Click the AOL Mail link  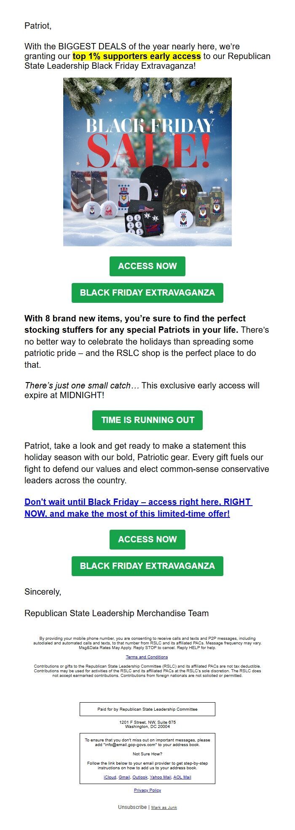click(182, 777)
